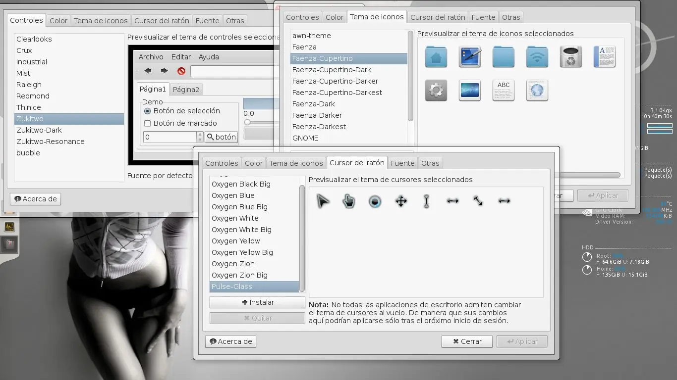Click the icon theme list vertical scrollbar
Viewport: 677px width, 380px height.
click(x=410, y=76)
